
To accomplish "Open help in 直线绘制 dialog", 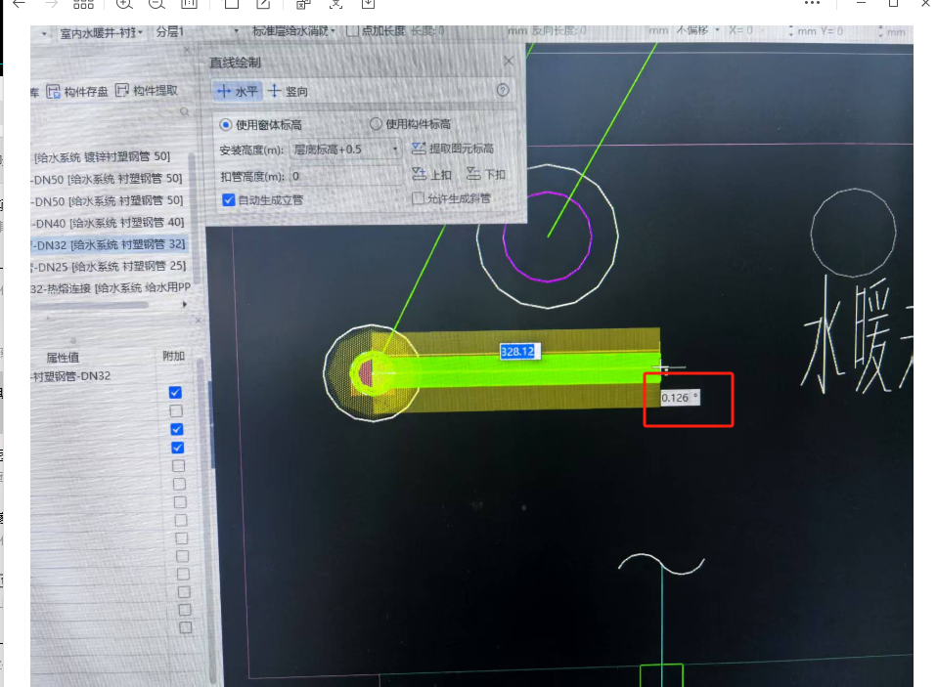I will tap(503, 90).
